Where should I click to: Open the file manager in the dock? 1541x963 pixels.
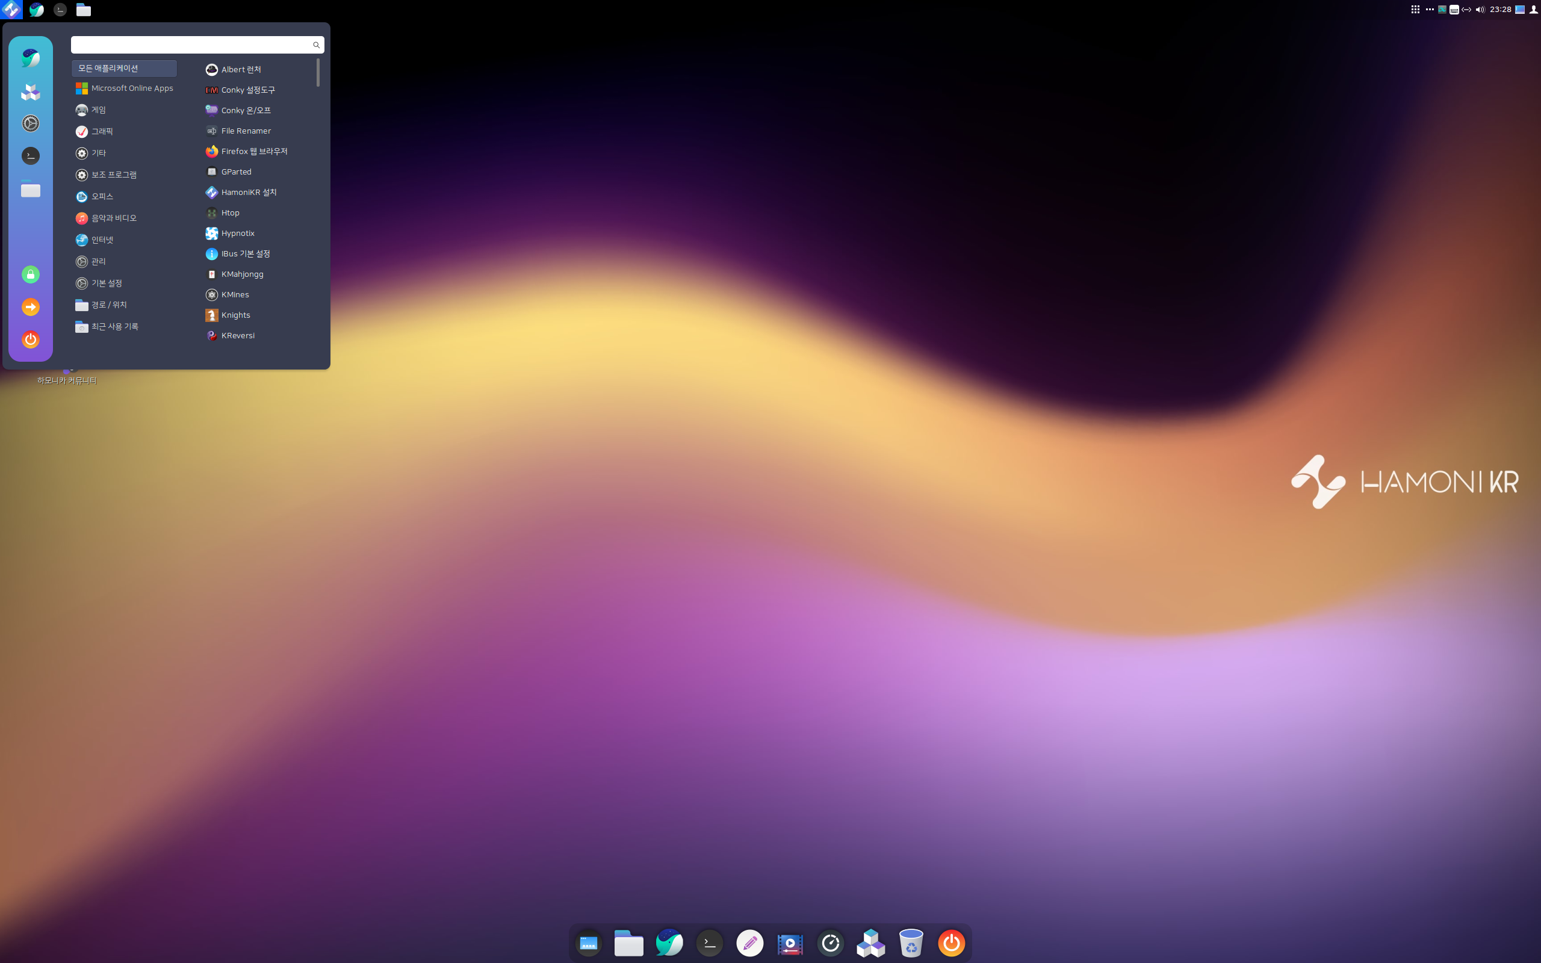click(628, 943)
